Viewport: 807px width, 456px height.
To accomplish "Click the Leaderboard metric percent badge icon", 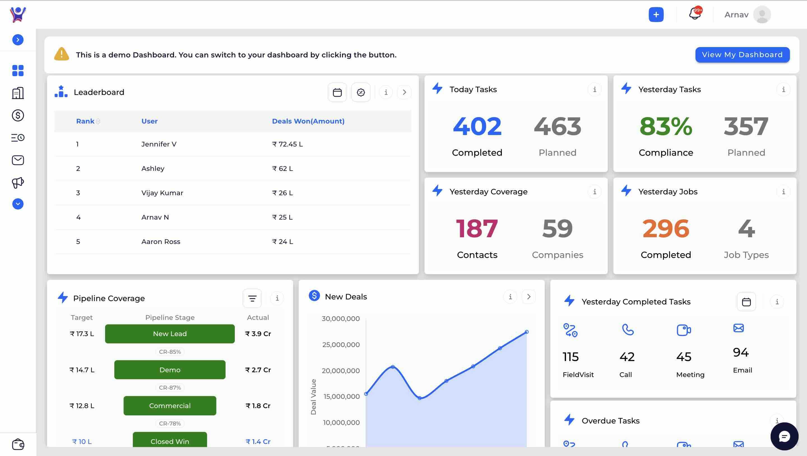I will point(361,92).
